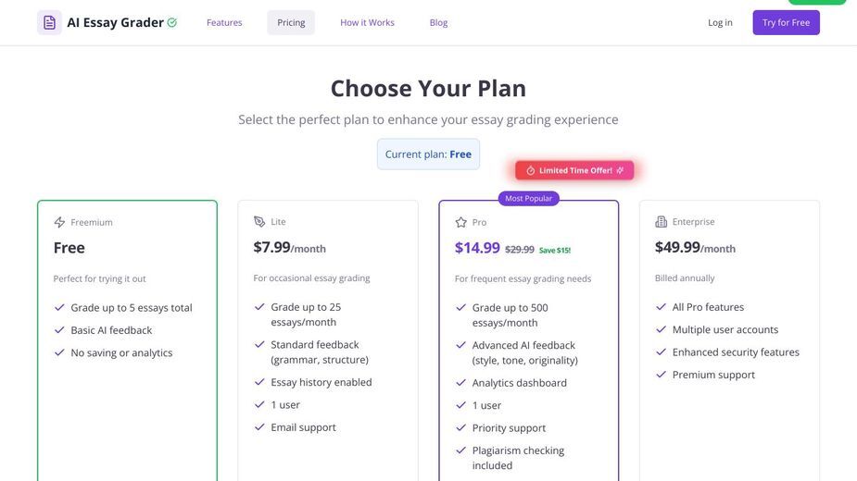The image size is (857, 481).
Task: Click the Current plan: Free indicator
Action: [x=428, y=154]
